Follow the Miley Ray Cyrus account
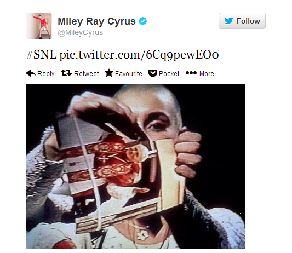The image size is (292, 253). pos(242,21)
